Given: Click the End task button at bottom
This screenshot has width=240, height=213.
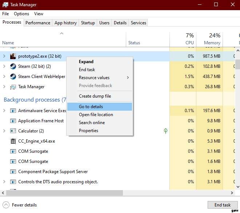Looking at the screenshot, I should [223, 205].
